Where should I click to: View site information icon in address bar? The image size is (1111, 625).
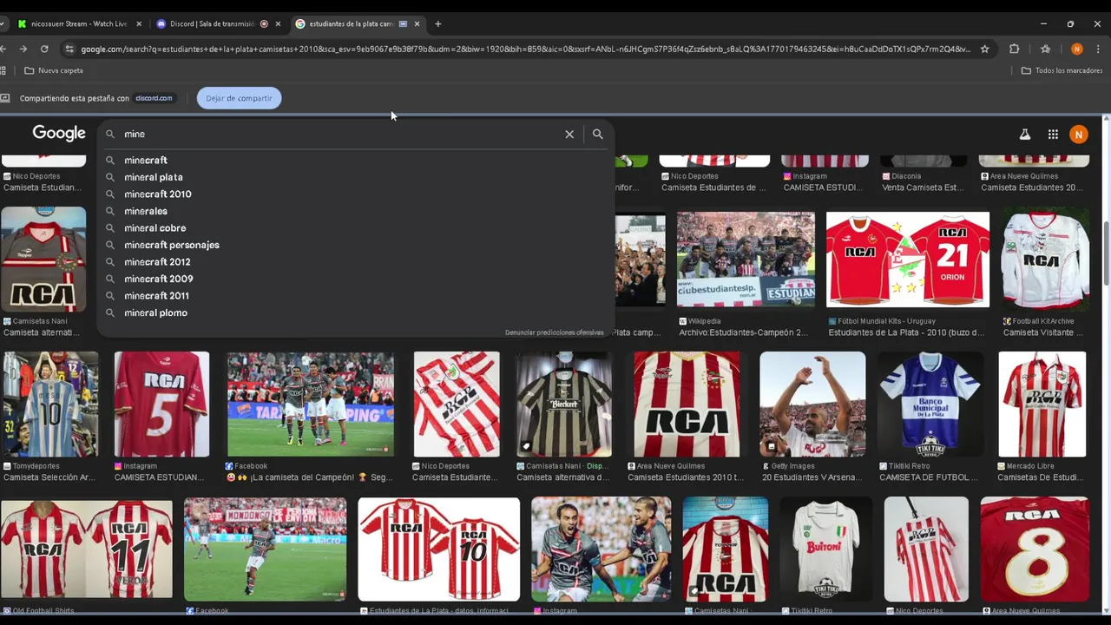coord(69,49)
